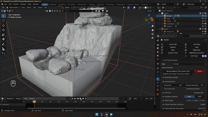
Task: Add Collision physics to Domain
Action: click(x=173, y=47)
